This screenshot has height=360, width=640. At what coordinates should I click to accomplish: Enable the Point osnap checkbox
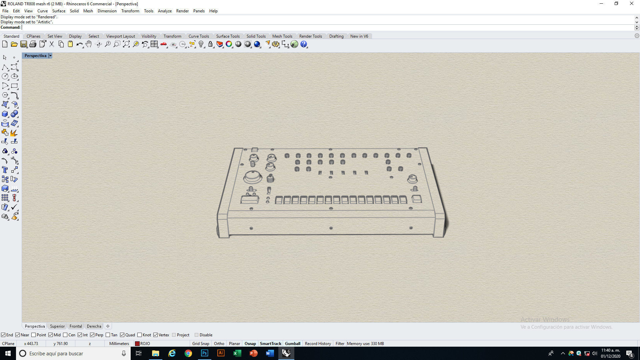[x=33, y=335]
